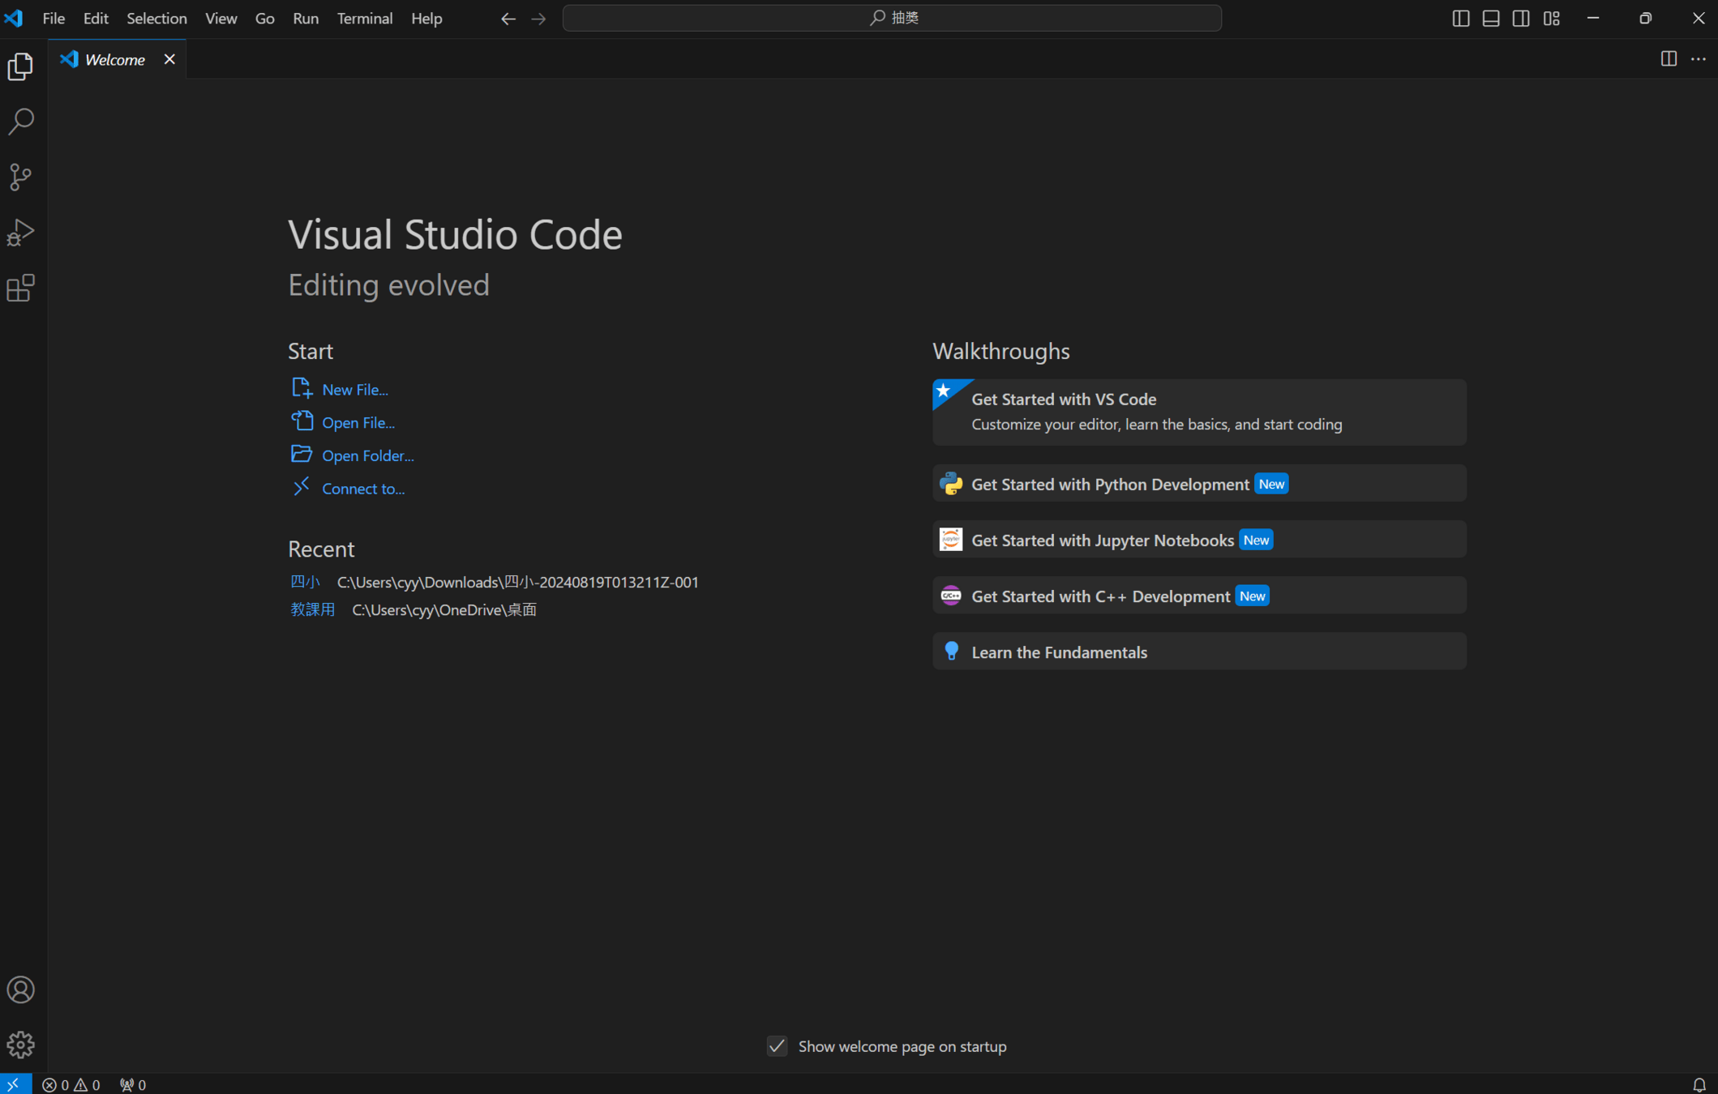
Task: Open recent folder 教課用
Action: [x=312, y=609]
